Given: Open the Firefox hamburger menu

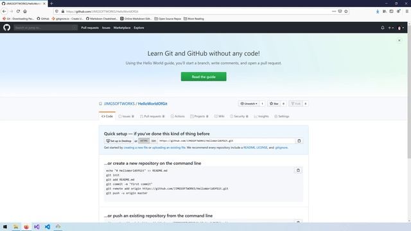Looking at the screenshot, I should [x=407, y=12].
